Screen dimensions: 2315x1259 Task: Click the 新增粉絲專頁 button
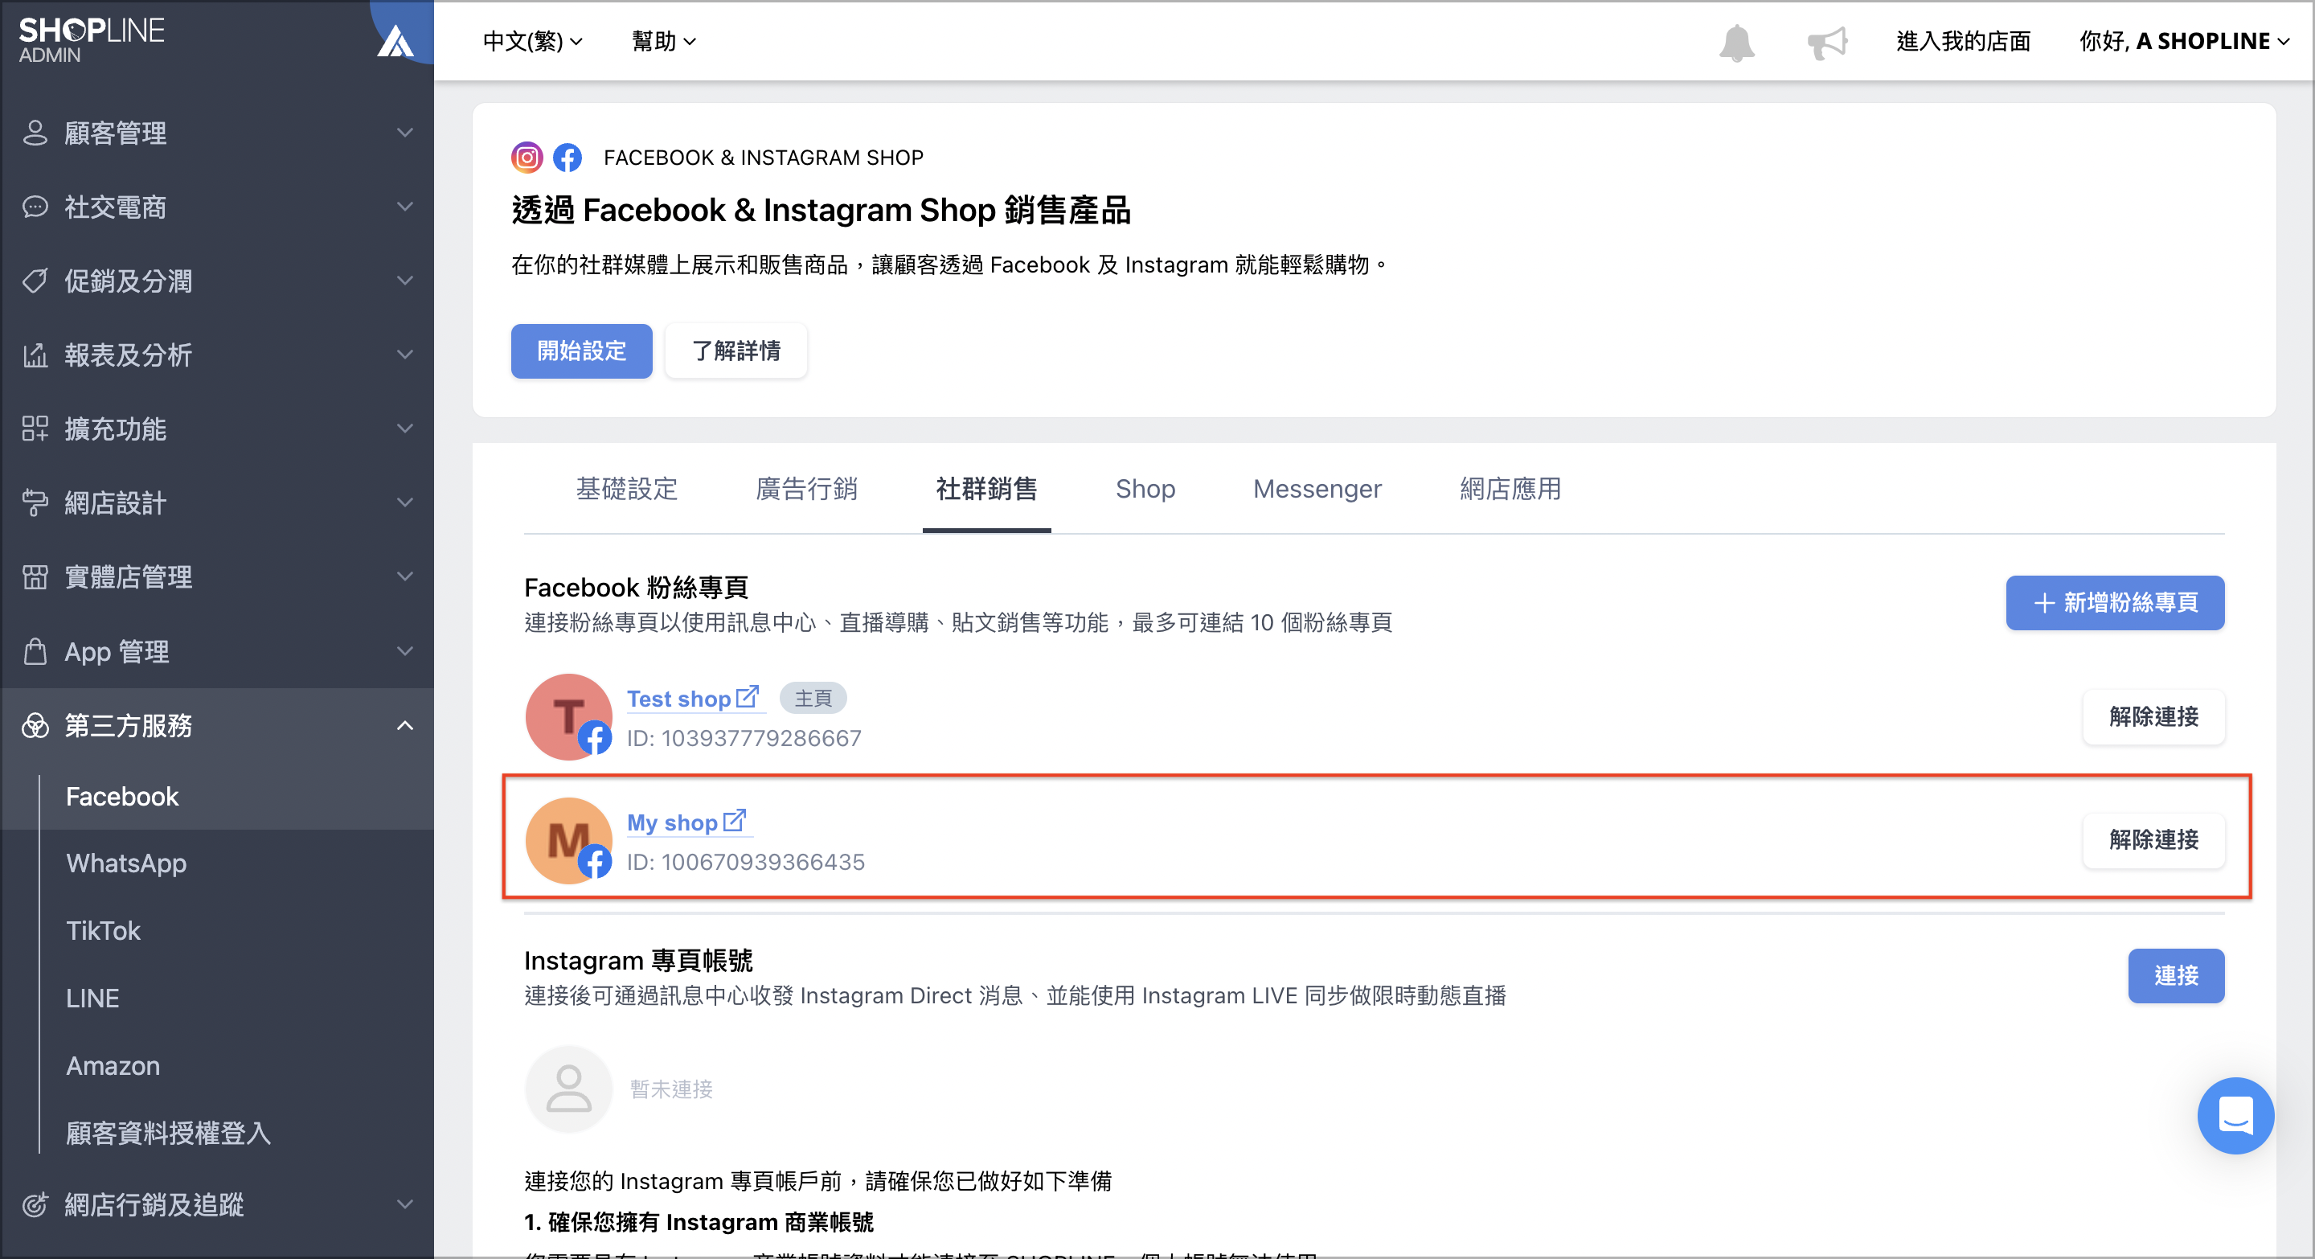point(2115,602)
